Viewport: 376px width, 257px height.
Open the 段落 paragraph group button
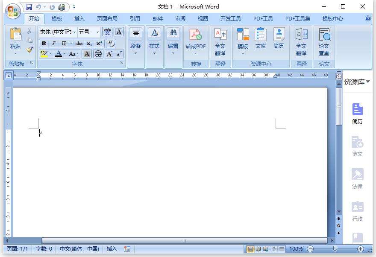(x=135, y=41)
